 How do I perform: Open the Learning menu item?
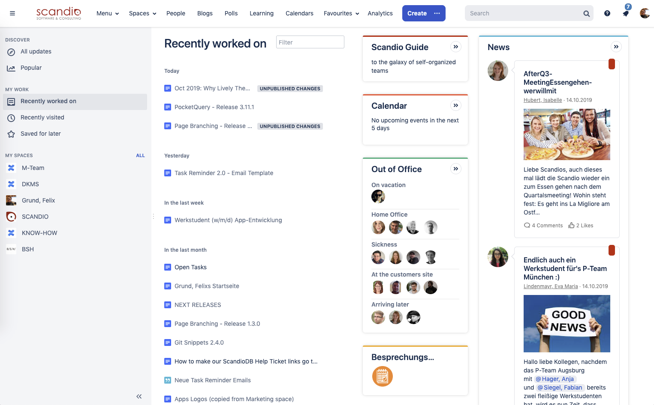click(x=262, y=13)
